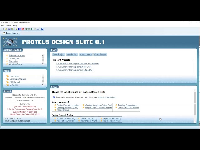
Task: Click the Import Legacy button
Action: [x=86, y=54]
